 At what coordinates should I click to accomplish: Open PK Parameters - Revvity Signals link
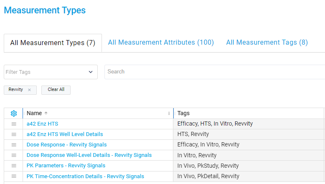point(66,166)
